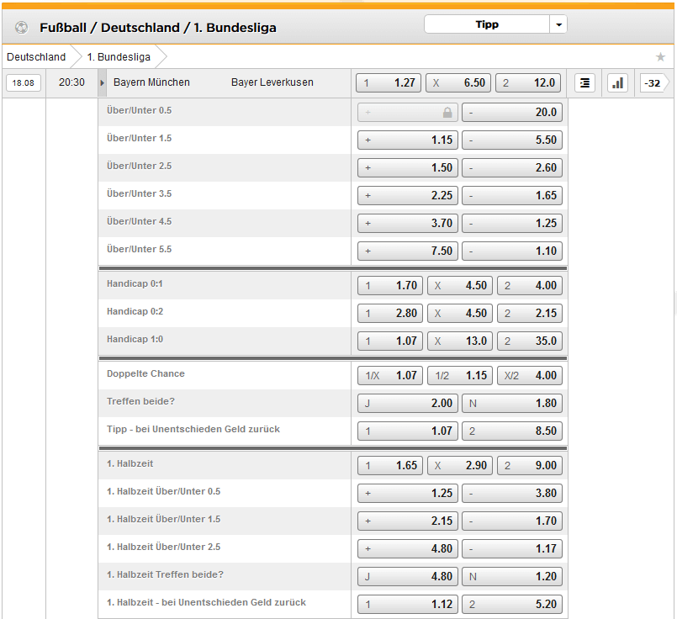Choose Unter 4.5 at 1.25

pos(512,223)
